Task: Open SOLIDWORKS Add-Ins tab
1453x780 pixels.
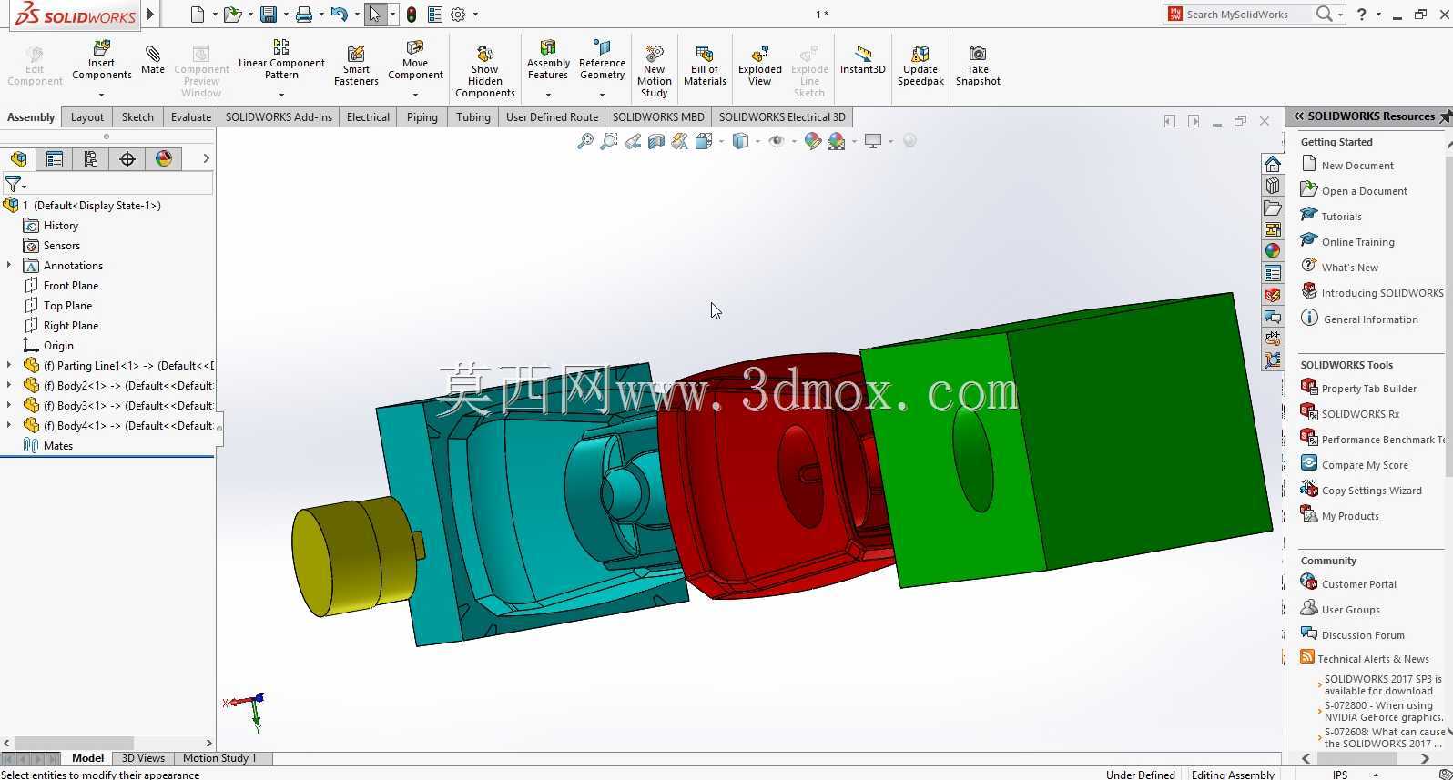Action: [279, 117]
